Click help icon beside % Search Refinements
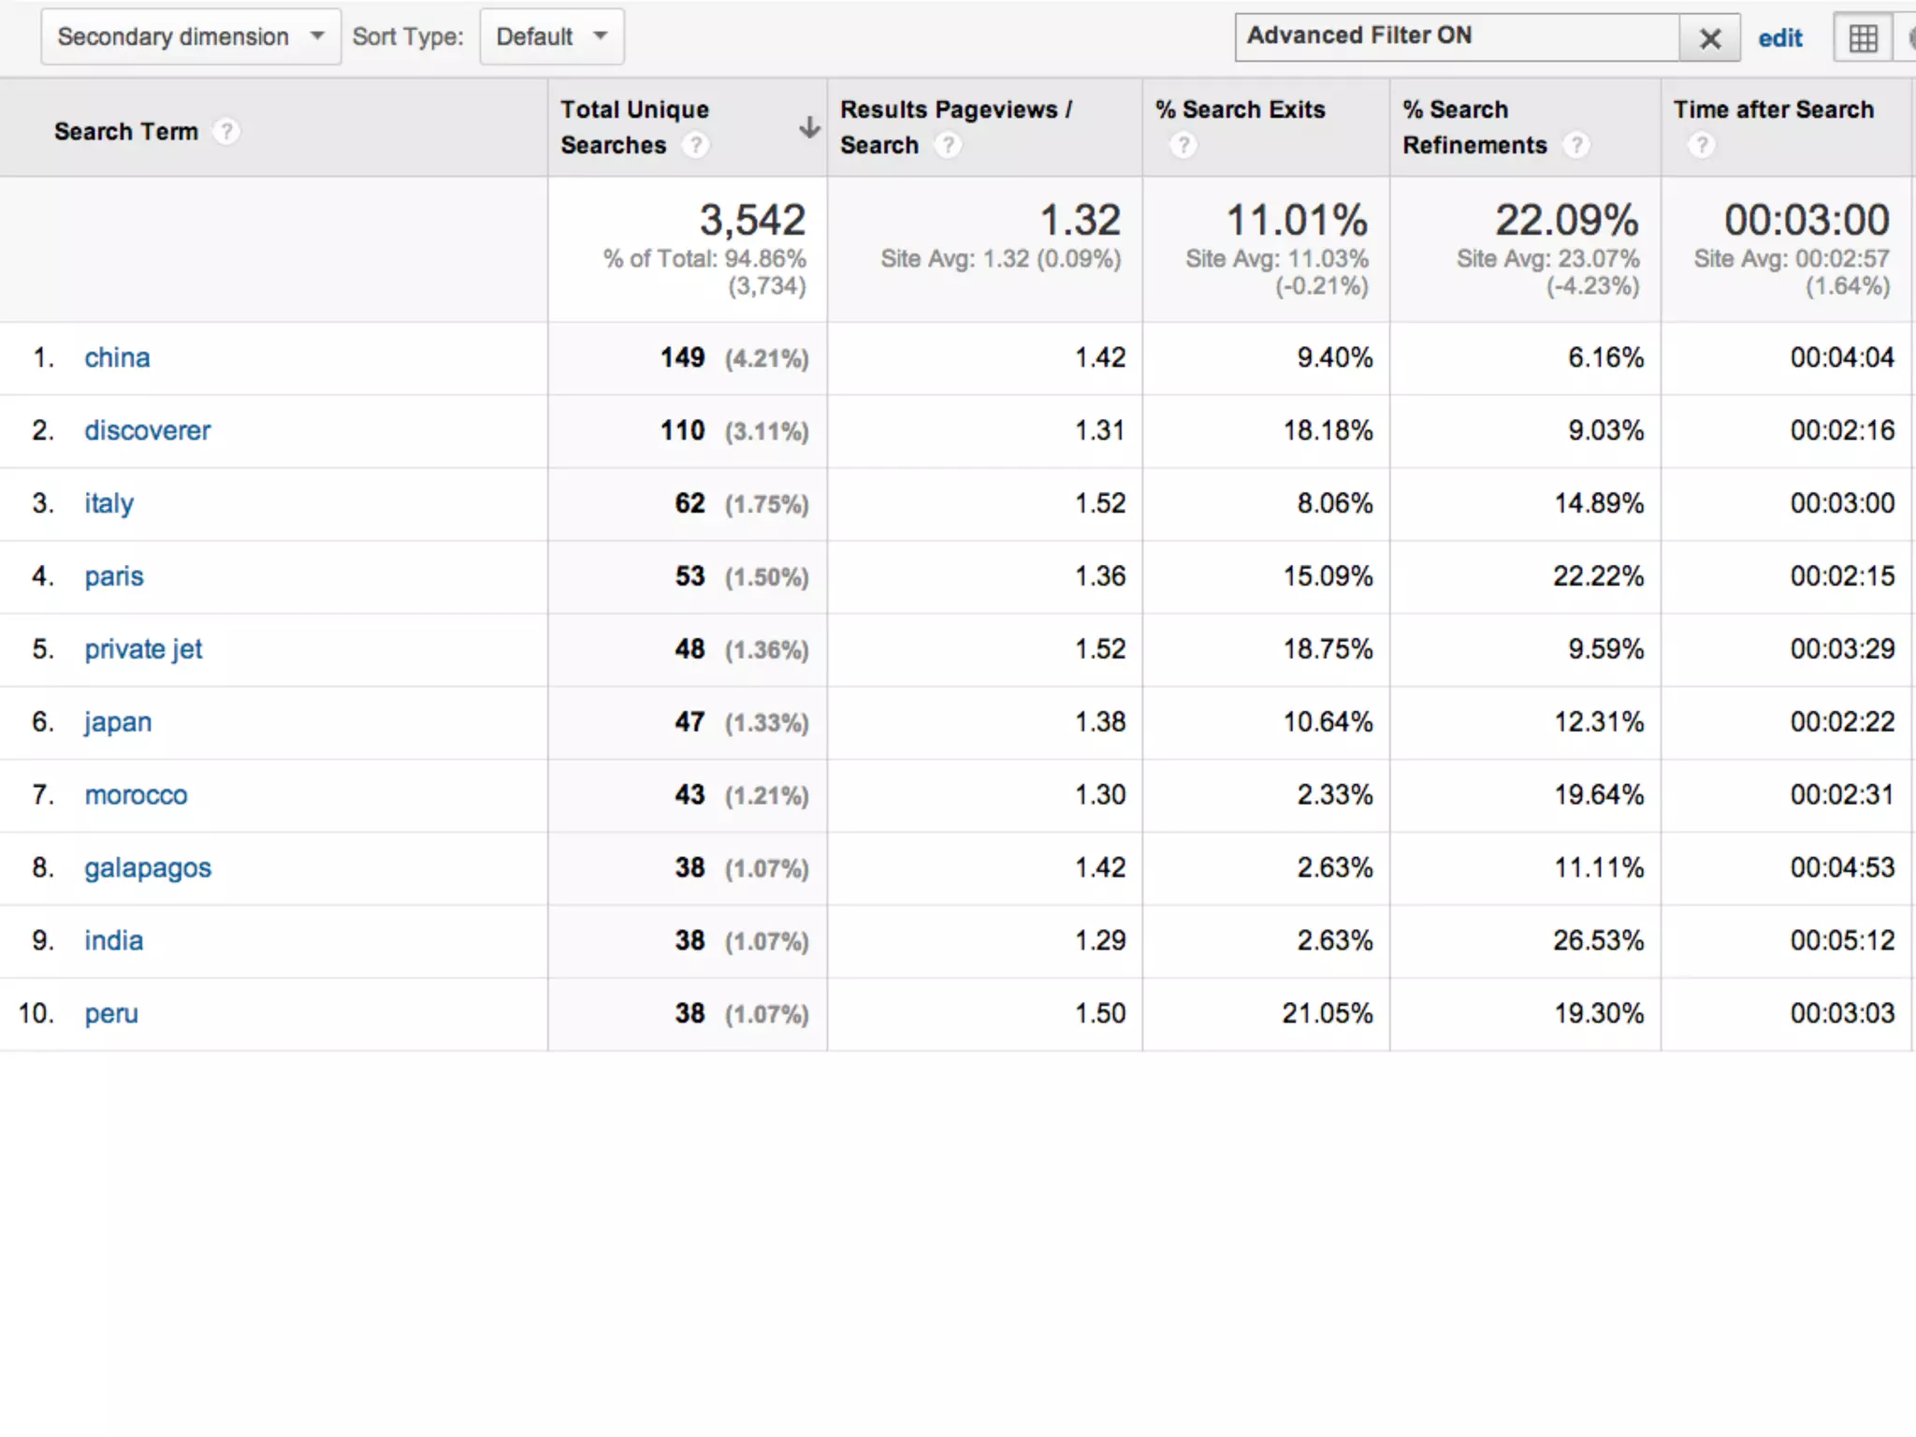Image resolution: width=1916 pixels, height=1437 pixels. coord(1576,145)
